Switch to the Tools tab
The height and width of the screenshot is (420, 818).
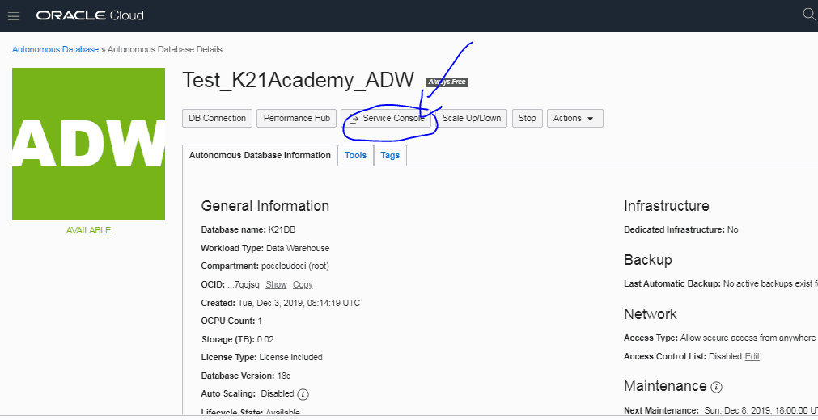356,155
